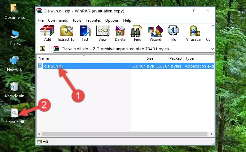Show archive Info icon
Viewport: 246px width, 152px height.
tap(173, 33)
